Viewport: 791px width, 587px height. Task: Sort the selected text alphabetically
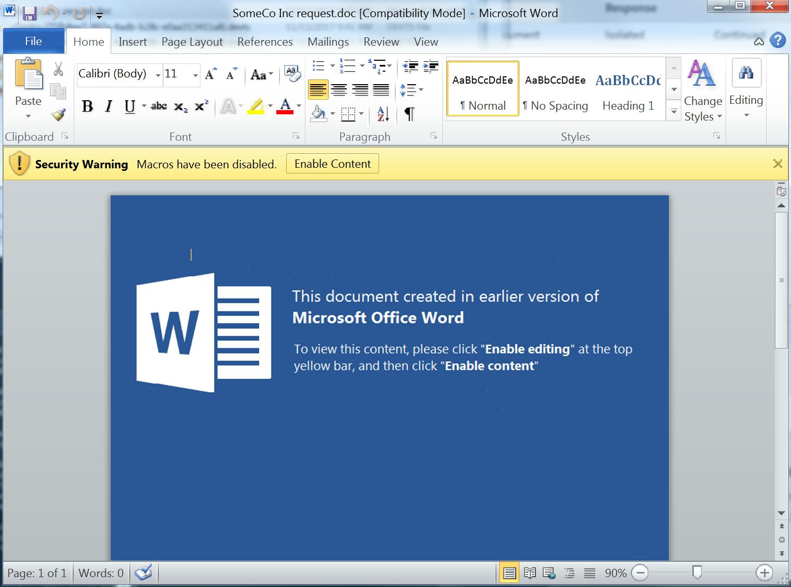[x=383, y=113]
